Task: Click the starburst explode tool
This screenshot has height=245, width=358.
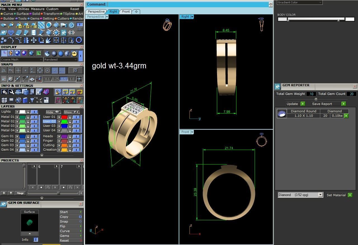Action: 48,40
